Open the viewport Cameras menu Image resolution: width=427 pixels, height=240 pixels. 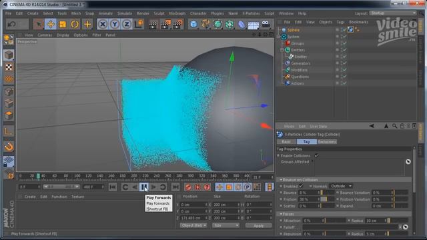coord(45,35)
